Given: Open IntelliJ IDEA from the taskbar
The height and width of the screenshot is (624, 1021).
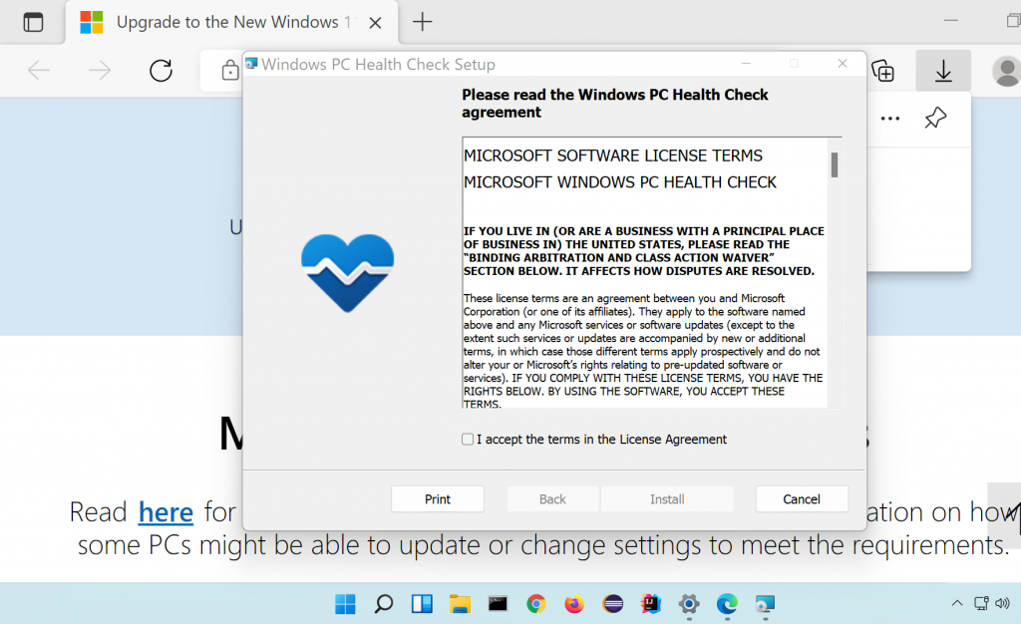Looking at the screenshot, I should (x=650, y=605).
